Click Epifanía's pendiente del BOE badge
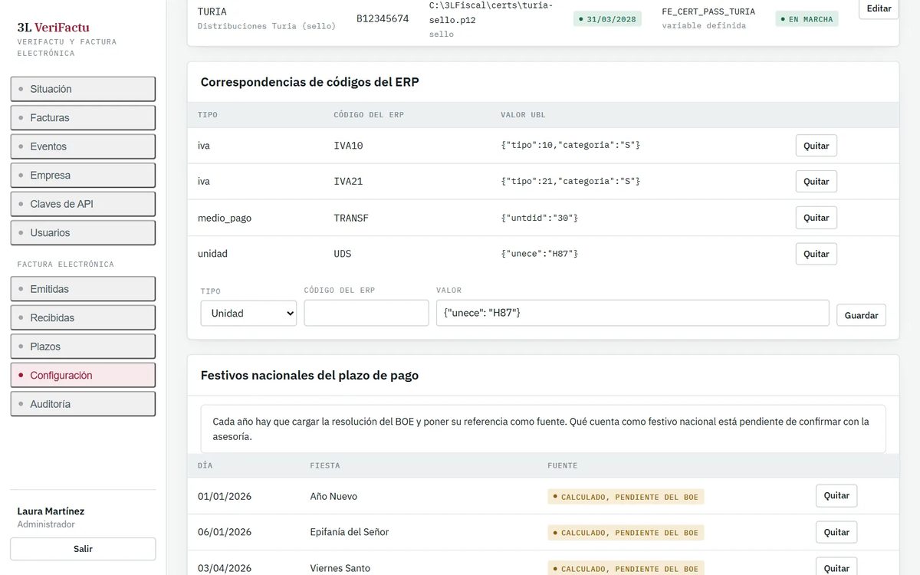920x575 pixels. click(x=626, y=532)
